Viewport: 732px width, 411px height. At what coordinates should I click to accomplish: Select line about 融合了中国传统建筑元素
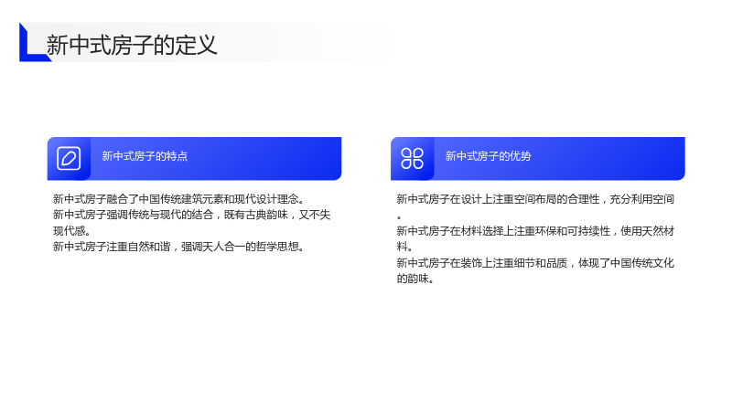tap(178, 199)
